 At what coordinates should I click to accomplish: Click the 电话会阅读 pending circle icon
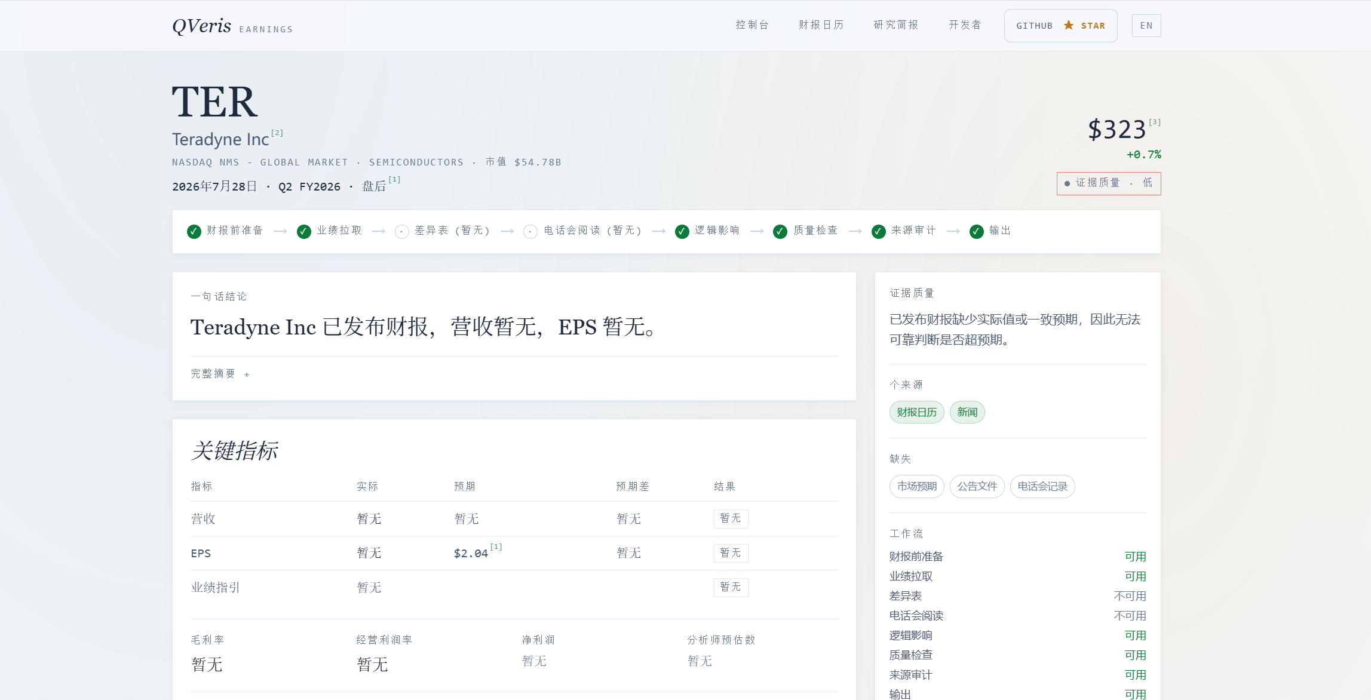(x=530, y=231)
